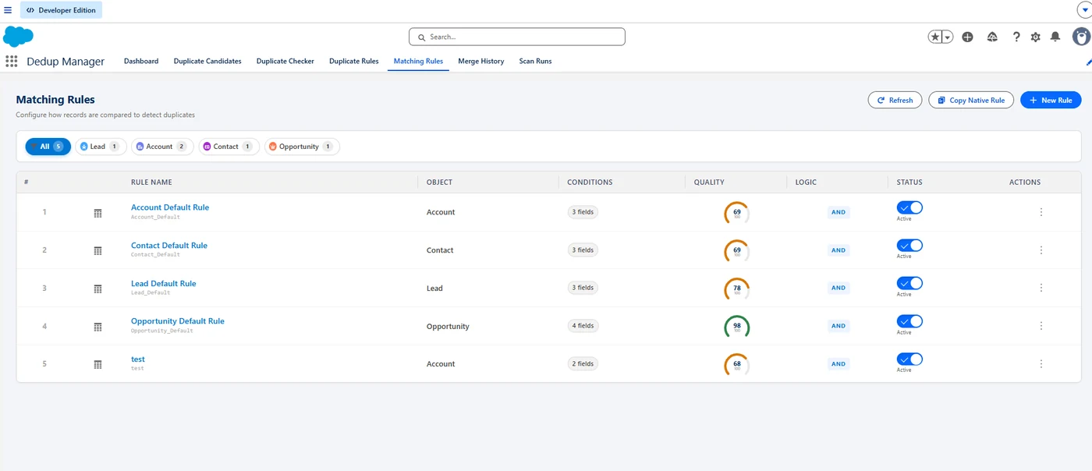Show row actions for Lead Default Rule

pos(1041,288)
